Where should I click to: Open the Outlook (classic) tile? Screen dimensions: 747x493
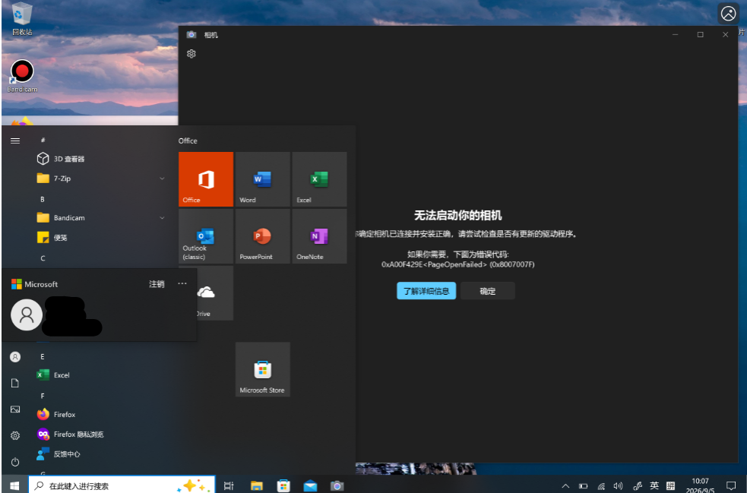pyautogui.click(x=206, y=235)
